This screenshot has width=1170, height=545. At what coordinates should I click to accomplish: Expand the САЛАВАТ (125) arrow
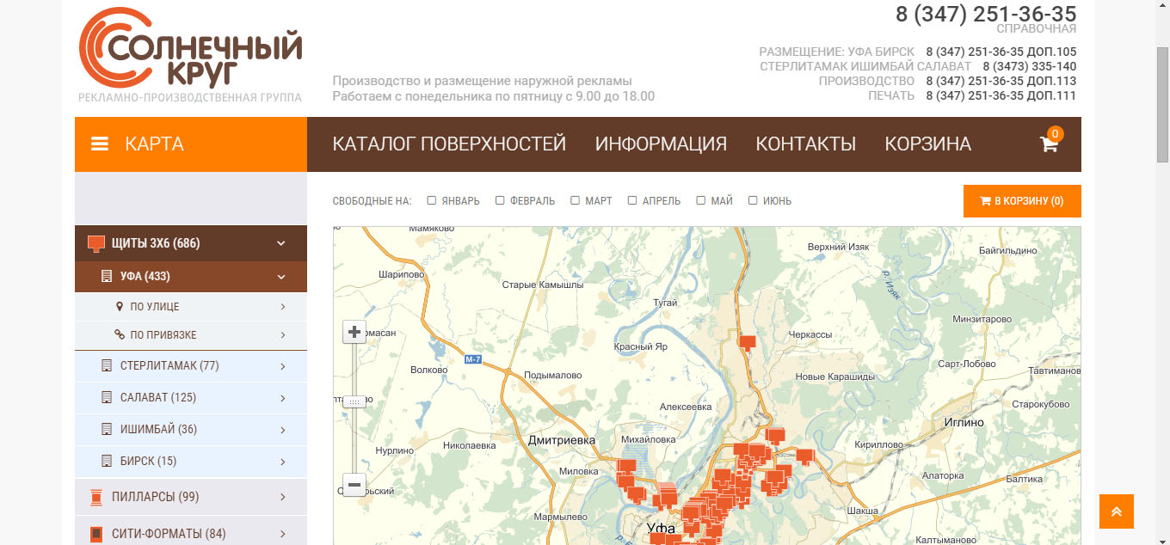283,398
